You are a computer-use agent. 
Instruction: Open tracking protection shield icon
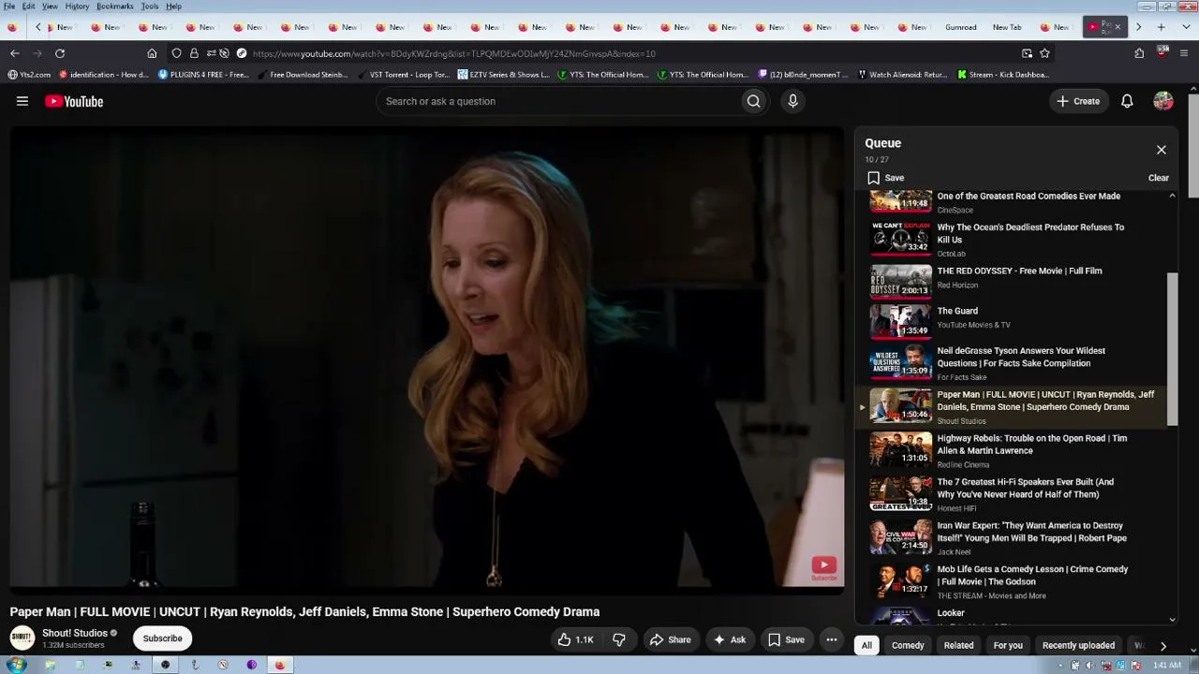(x=176, y=53)
